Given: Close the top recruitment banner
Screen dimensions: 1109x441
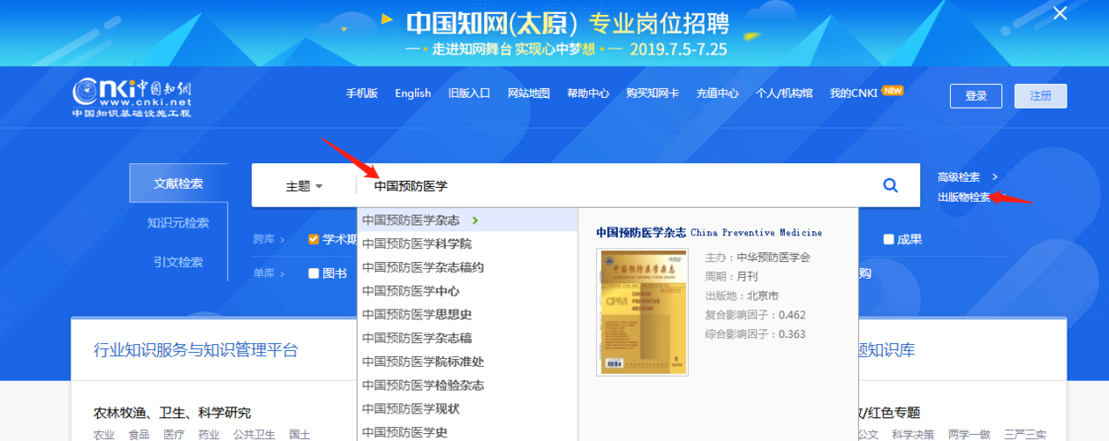Looking at the screenshot, I should point(1060,13).
